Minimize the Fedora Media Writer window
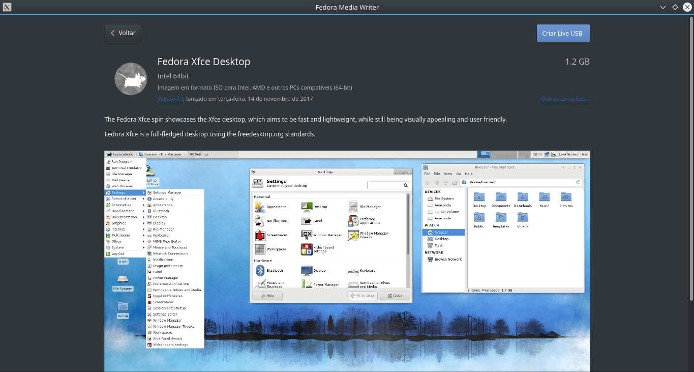Viewport: 694px width, 372px height. [662, 7]
